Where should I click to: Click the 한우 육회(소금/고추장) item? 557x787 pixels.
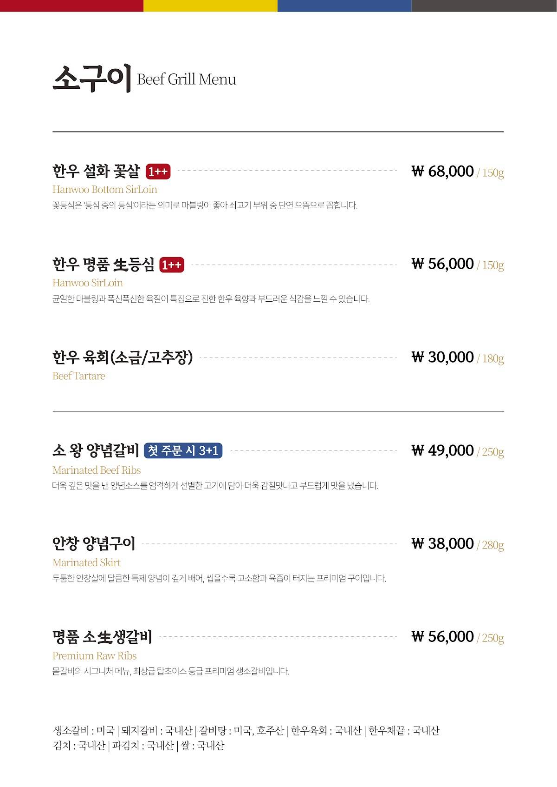[123, 357]
